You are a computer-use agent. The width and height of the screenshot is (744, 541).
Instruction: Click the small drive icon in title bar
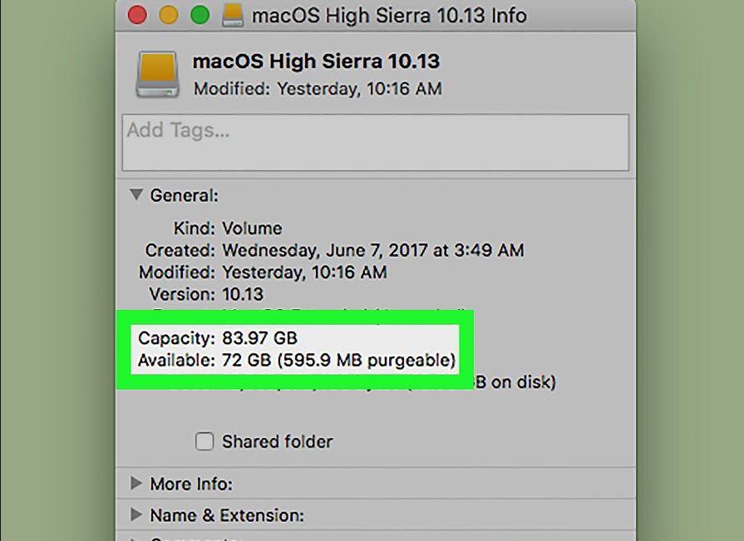tap(233, 15)
